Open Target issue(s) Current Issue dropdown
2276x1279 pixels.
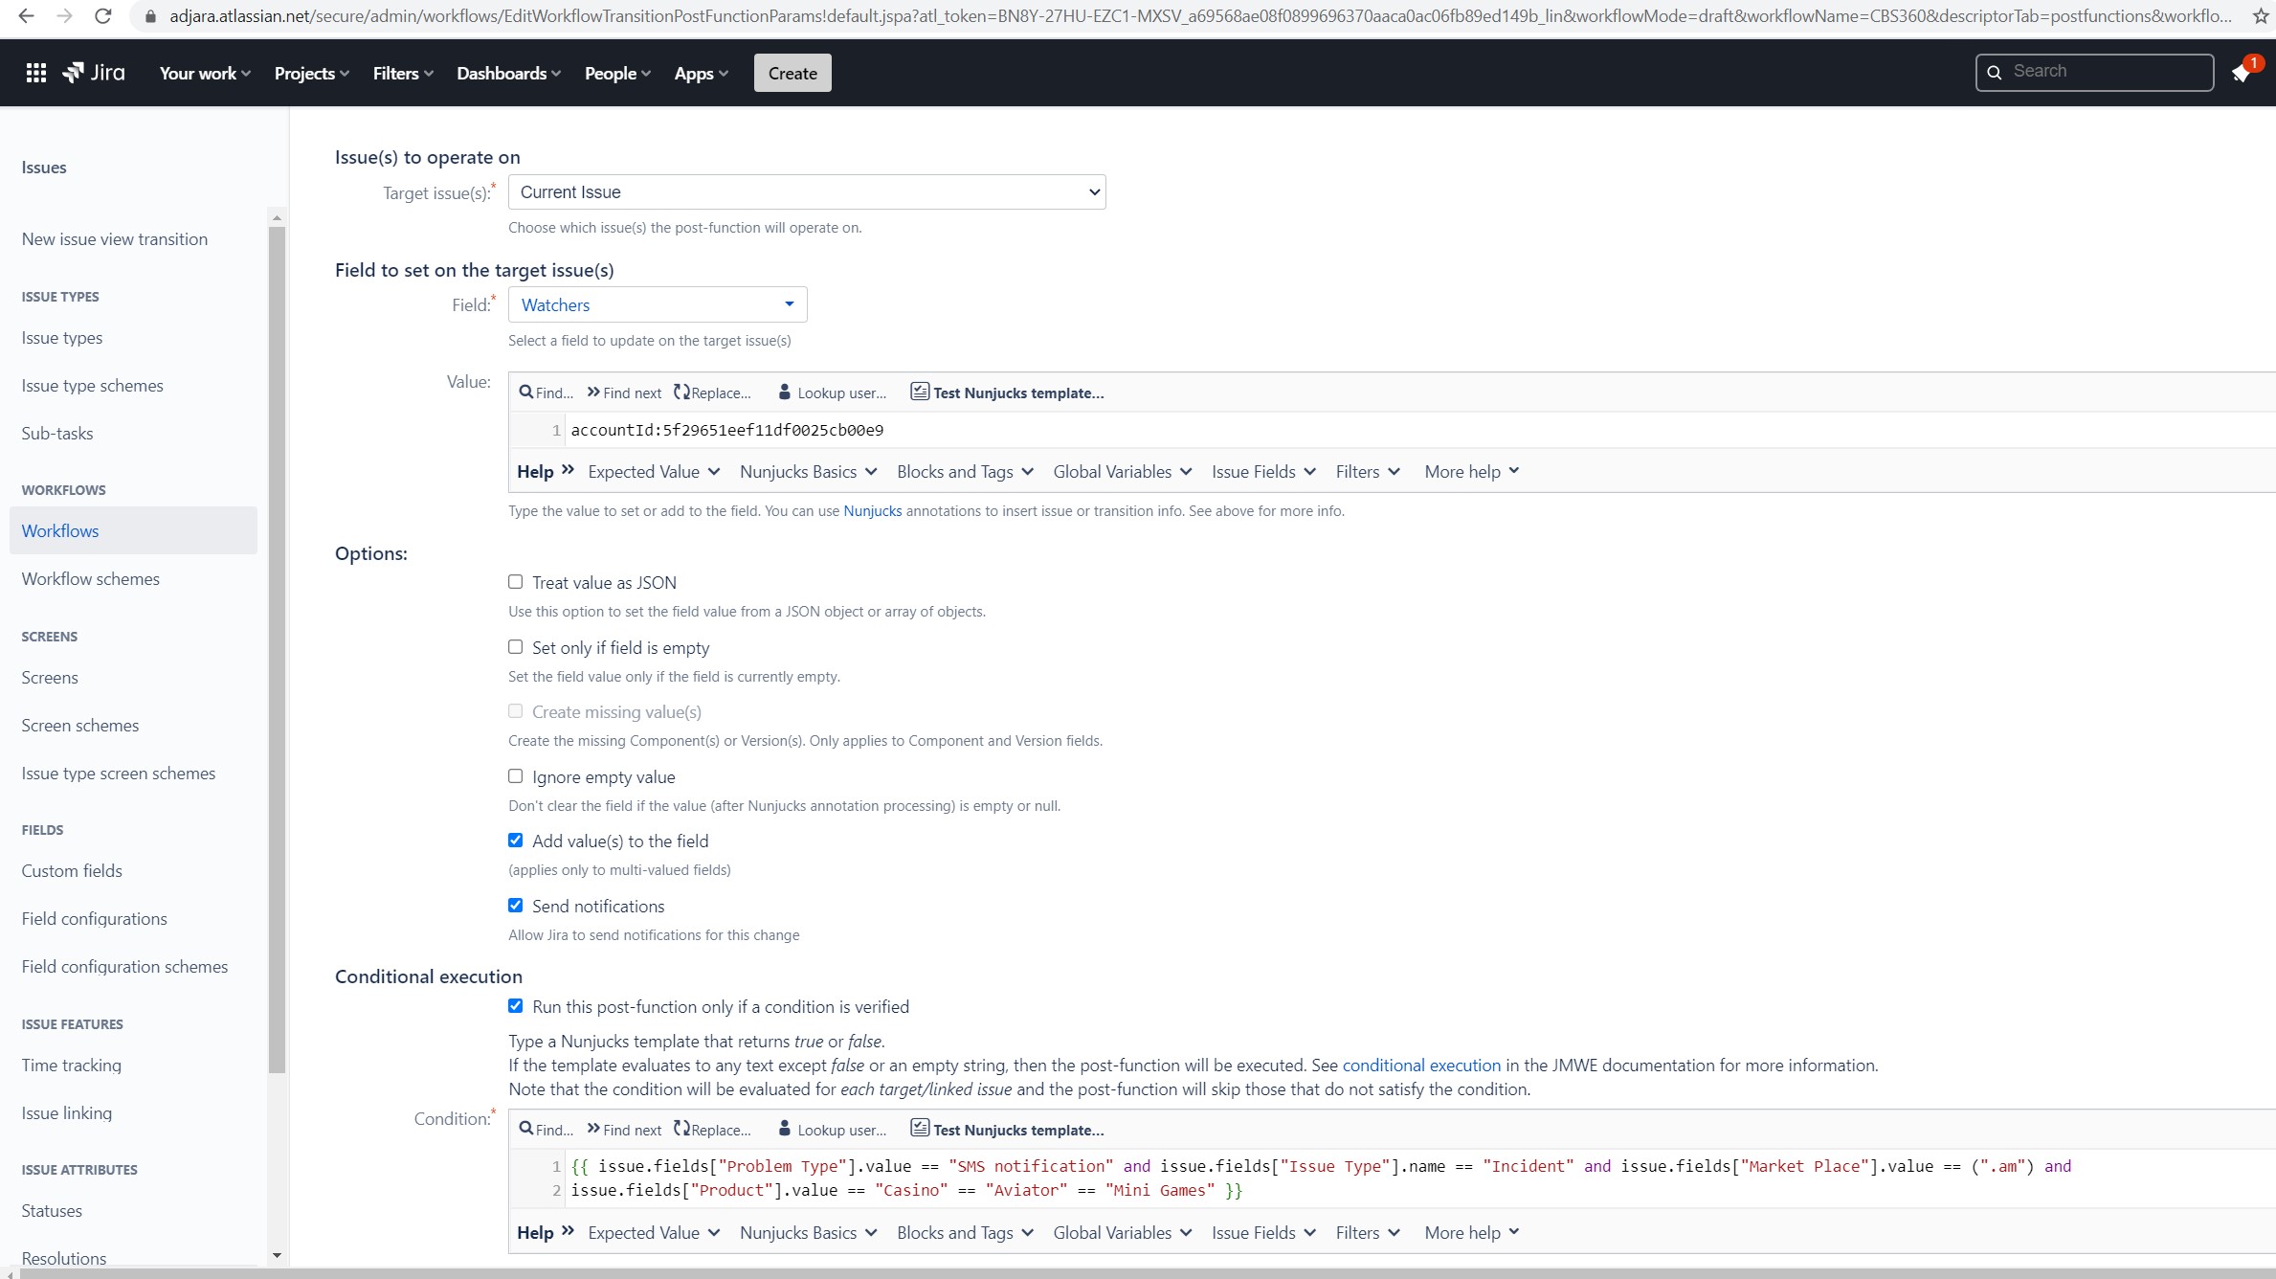(x=807, y=192)
